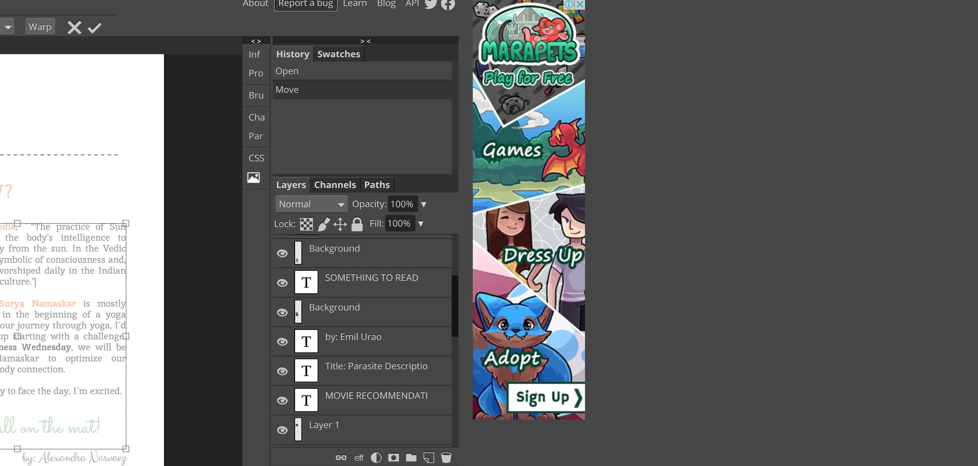Create a new group with the folder icon
This screenshot has width=978, height=466.
(x=411, y=457)
